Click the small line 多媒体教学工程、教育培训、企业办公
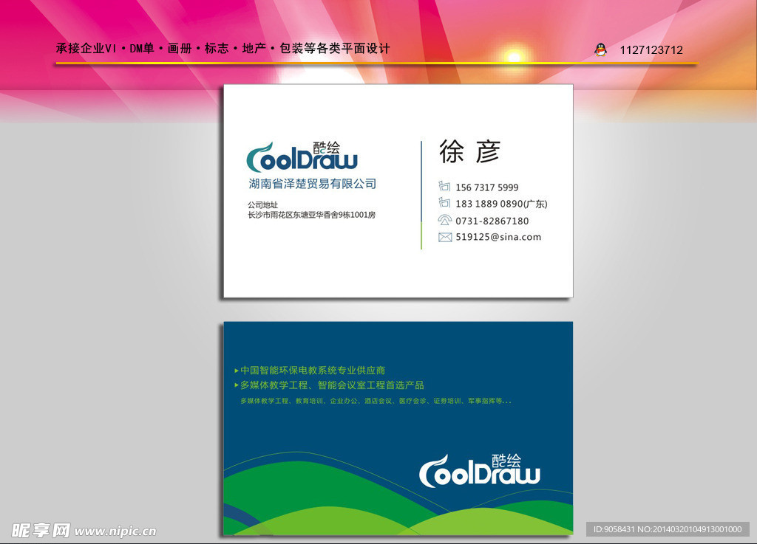 coord(299,401)
